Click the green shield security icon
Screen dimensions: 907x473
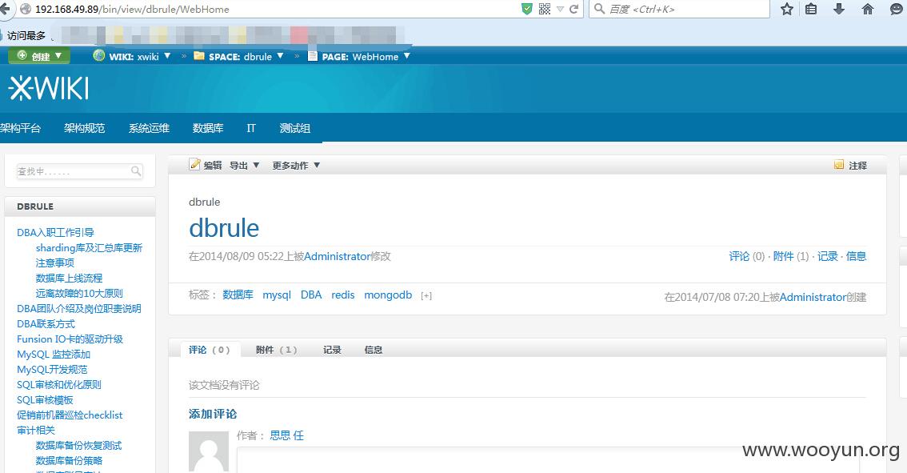pos(527,9)
